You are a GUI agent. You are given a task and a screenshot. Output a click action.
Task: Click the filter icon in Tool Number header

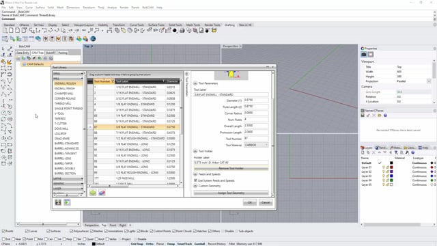[x=113, y=81]
